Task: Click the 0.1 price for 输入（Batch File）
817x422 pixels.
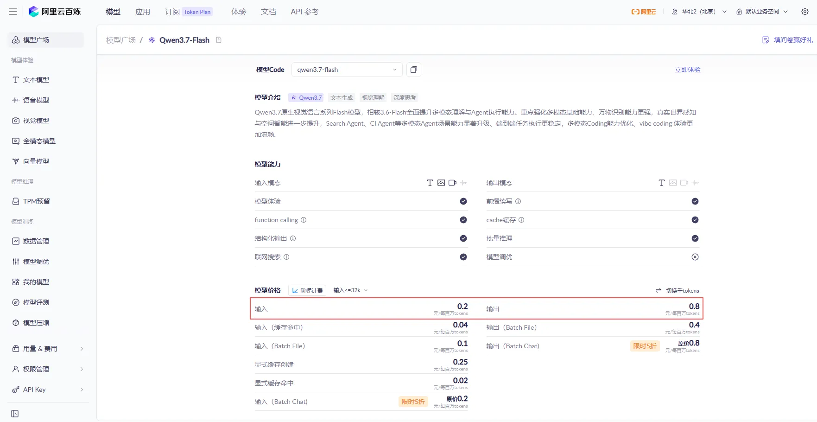Action: 462,343
